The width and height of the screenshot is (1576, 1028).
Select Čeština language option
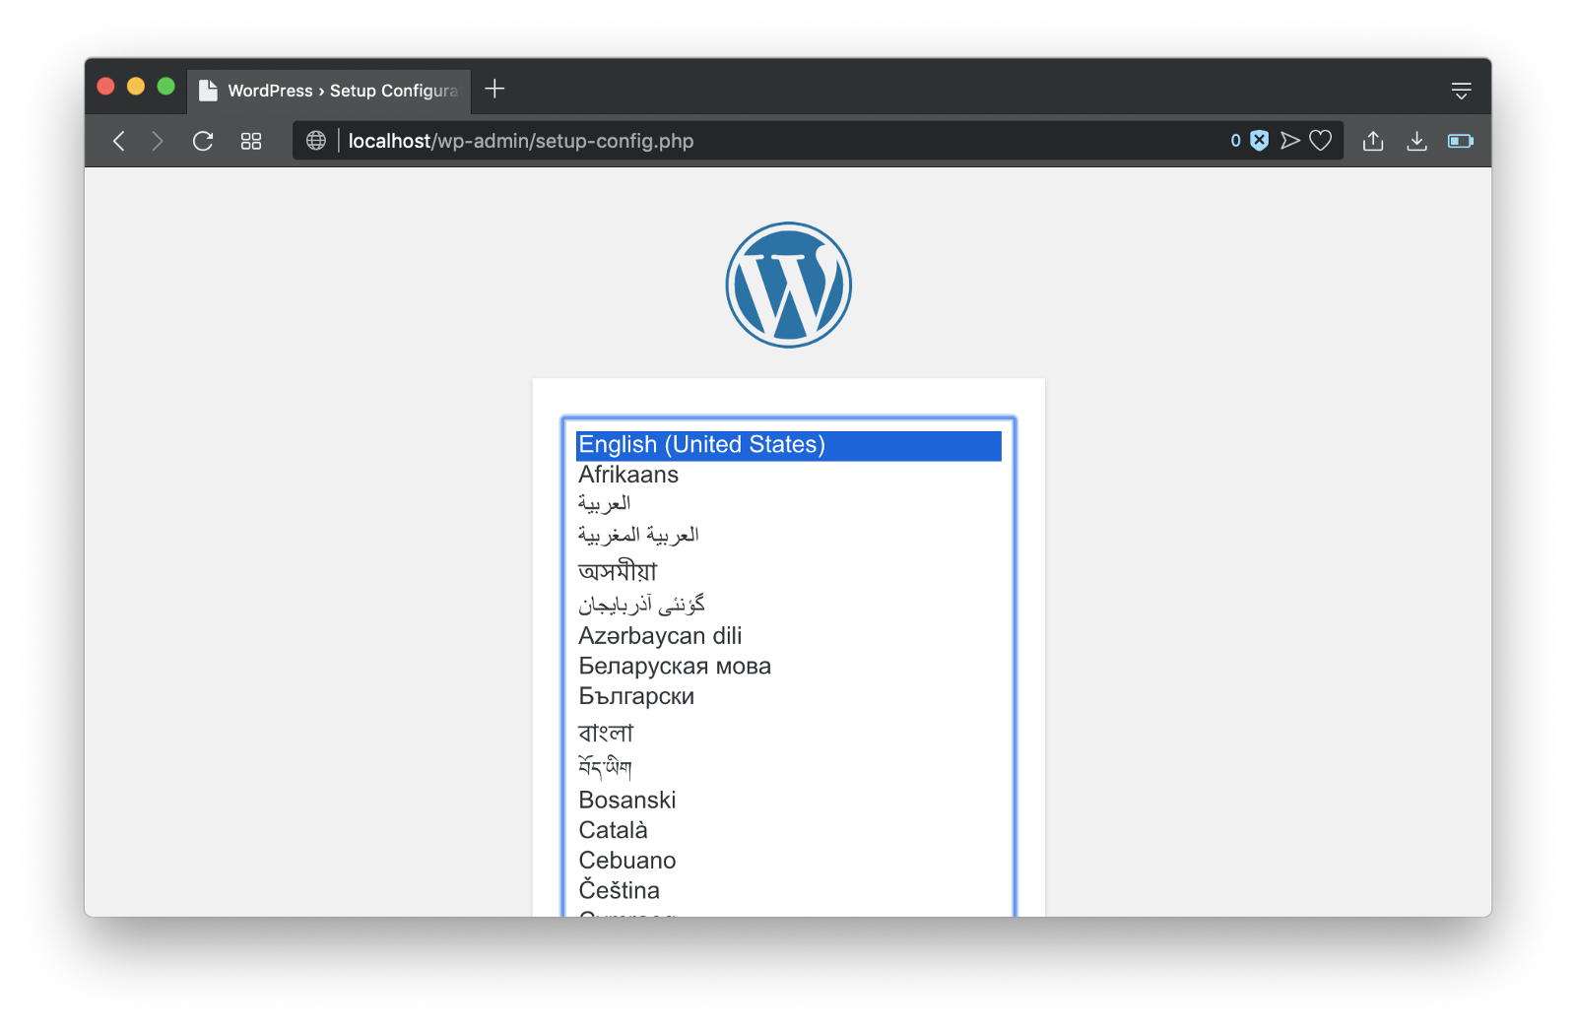[788, 890]
